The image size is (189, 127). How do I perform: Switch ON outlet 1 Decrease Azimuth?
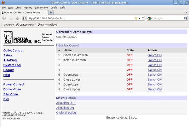pos(155,55)
